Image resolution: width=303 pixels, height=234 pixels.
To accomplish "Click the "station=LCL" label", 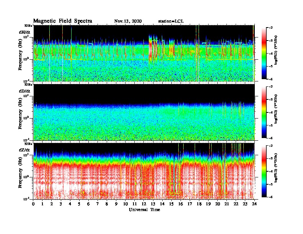I will [171, 21].
